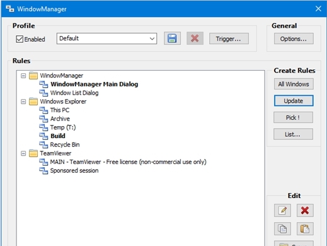Click window icon beside Sponsored session
The height and width of the screenshot is (246, 327).
[x=43, y=170]
